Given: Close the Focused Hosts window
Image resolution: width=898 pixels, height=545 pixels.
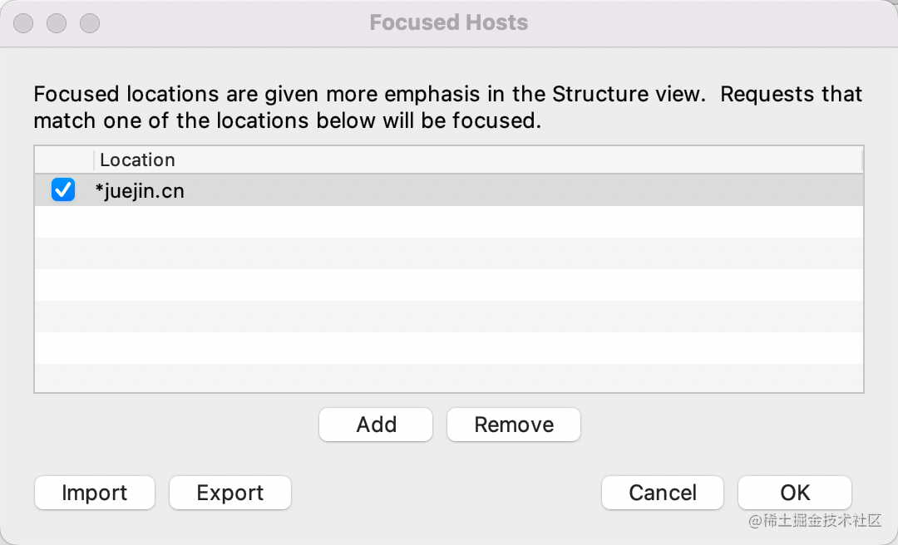Looking at the screenshot, I should 23,23.
